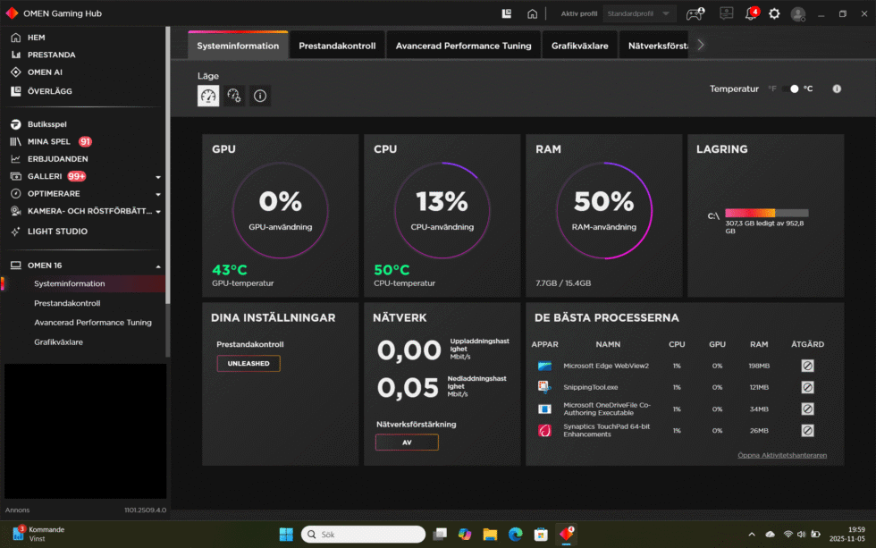The height and width of the screenshot is (548, 876).
Task: Open Windows Start menu
Action: coord(286,535)
